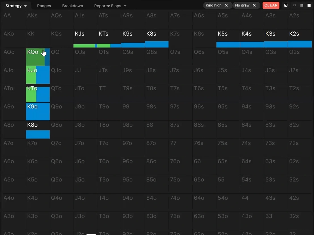
Task: Select the KJs hand cell
Action: pyautogui.click(x=85, y=39)
